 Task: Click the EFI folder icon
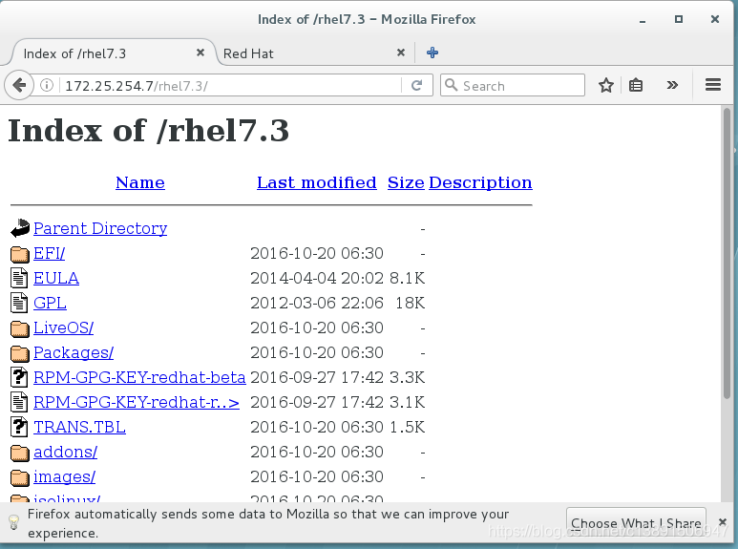(x=20, y=254)
